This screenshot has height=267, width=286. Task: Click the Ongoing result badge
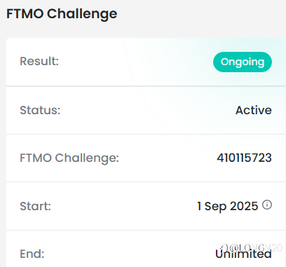tap(243, 62)
